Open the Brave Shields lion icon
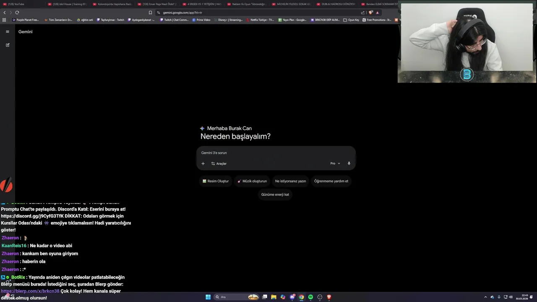The height and width of the screenshot is (302, 537). click(x=370, y=13)
